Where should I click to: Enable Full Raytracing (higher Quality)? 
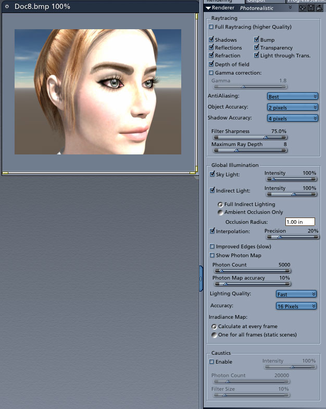pos(211,27)
